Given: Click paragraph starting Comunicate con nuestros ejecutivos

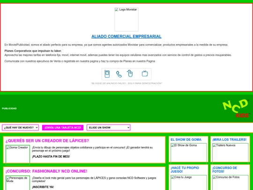Looking at the screenshot, I should point(80,61).
